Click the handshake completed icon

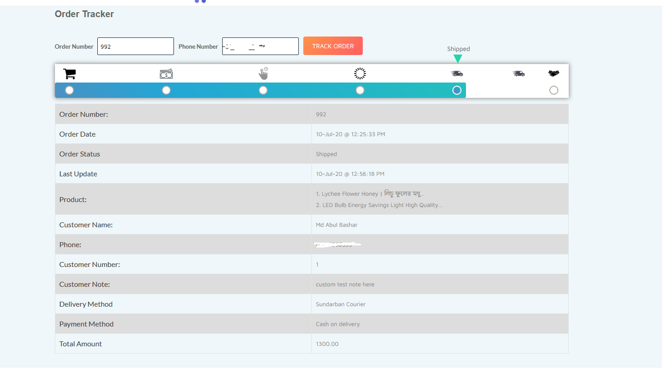554,73
